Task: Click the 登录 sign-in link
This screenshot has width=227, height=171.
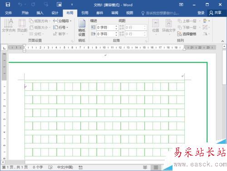Action: point(201,13)
